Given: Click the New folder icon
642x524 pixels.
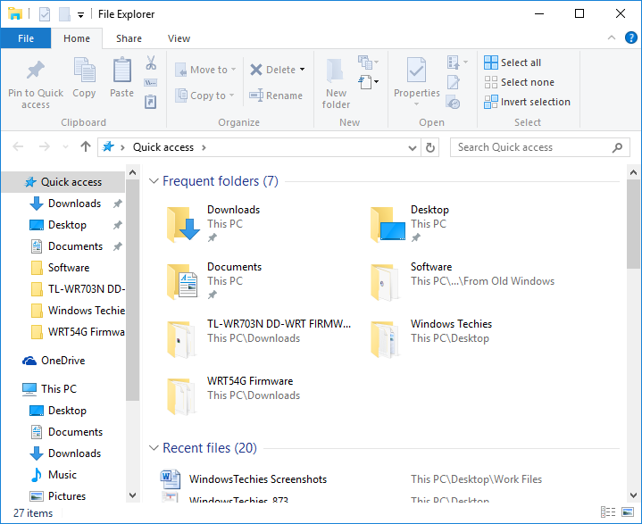Looking at the screenshot, I should (335, 71).
